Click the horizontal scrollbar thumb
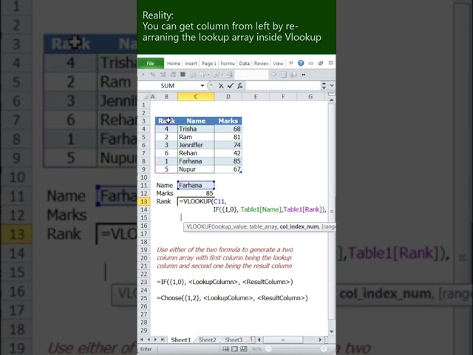The image size is (473, 355). click(283, 340)
